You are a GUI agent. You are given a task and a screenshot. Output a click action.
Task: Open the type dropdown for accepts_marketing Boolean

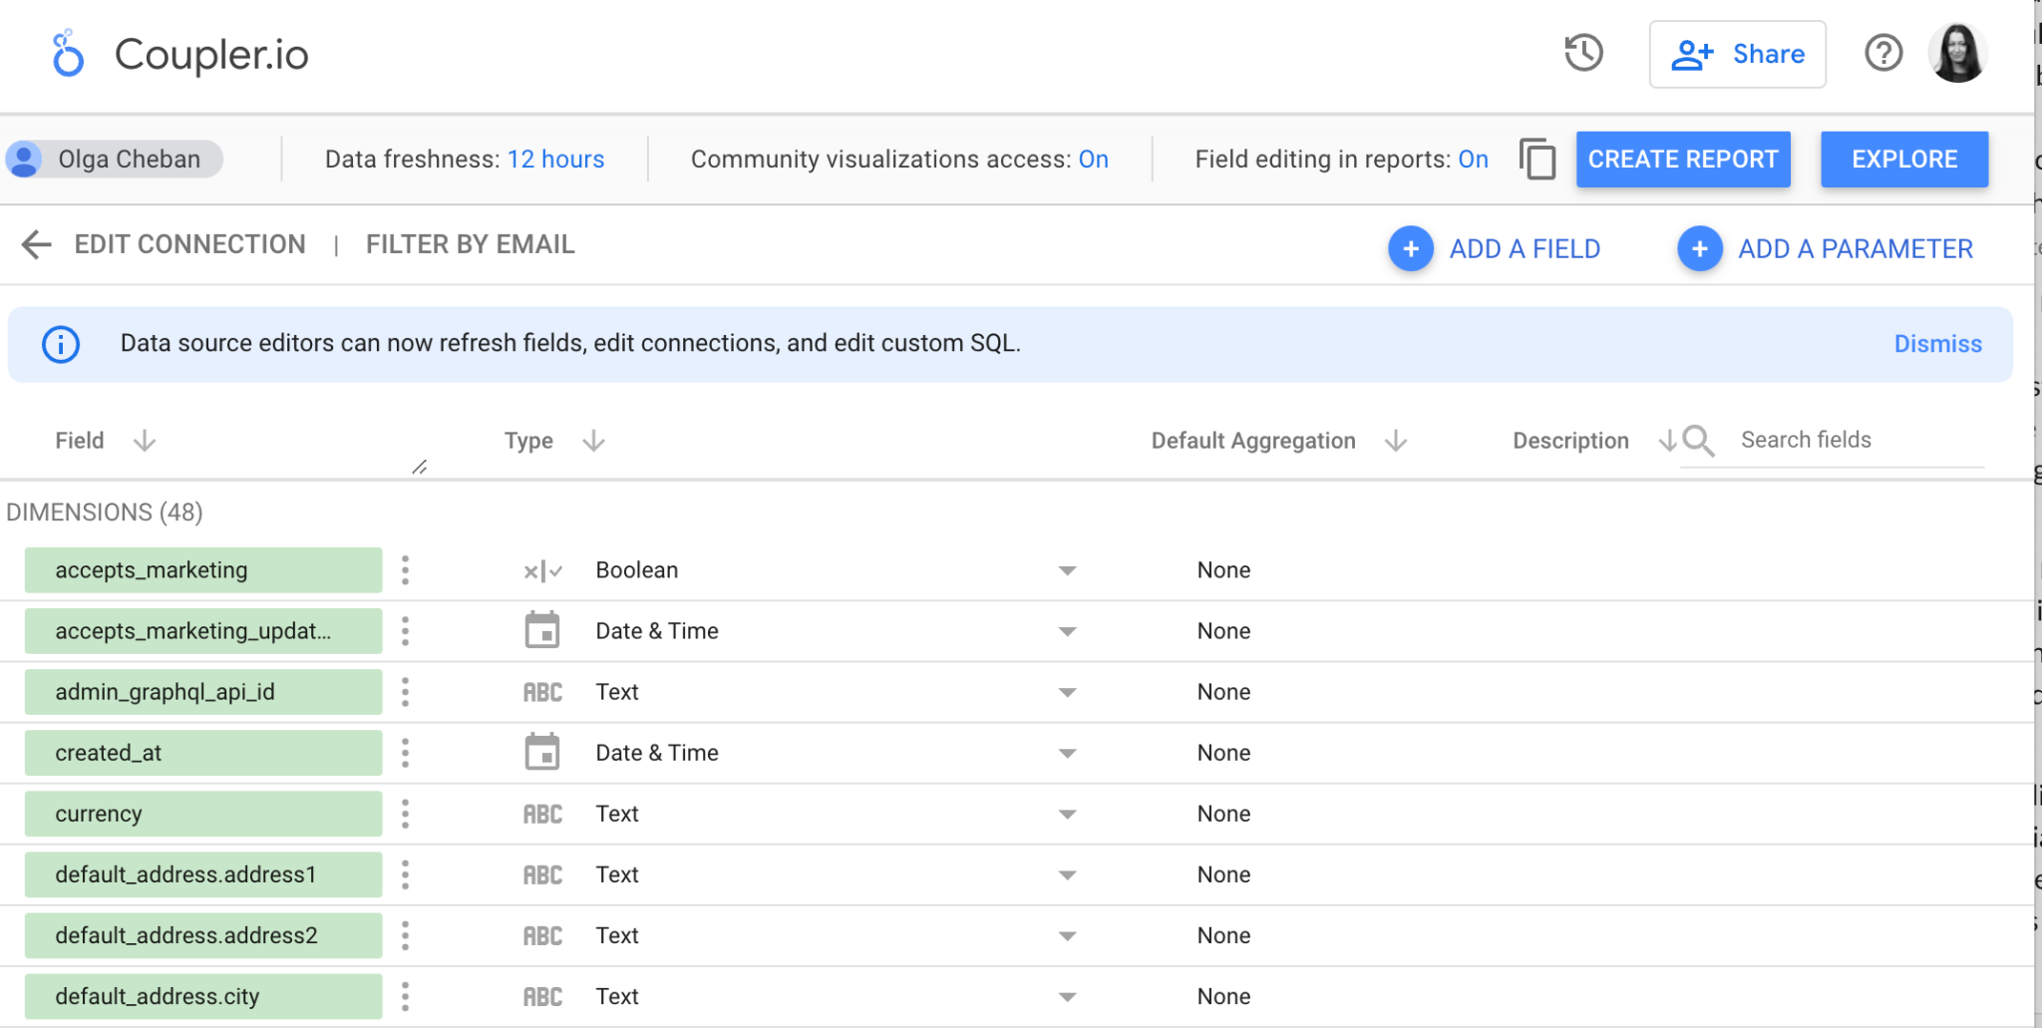pyautogui.click(x=1066, y=569)
